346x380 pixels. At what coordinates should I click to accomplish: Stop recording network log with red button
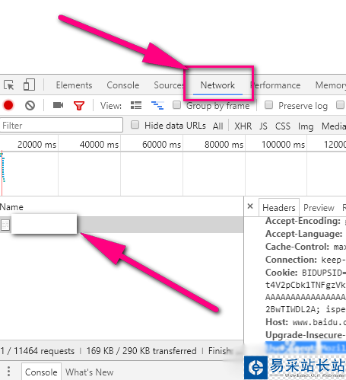[x=8, y=105]
